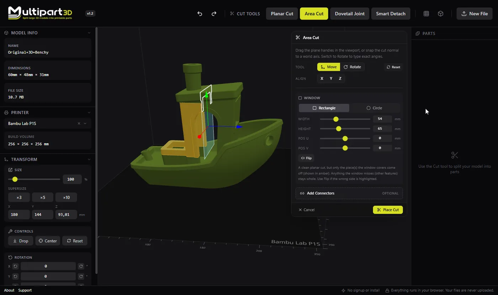Align cut normal to Y axis

click(x=331, y=79)
